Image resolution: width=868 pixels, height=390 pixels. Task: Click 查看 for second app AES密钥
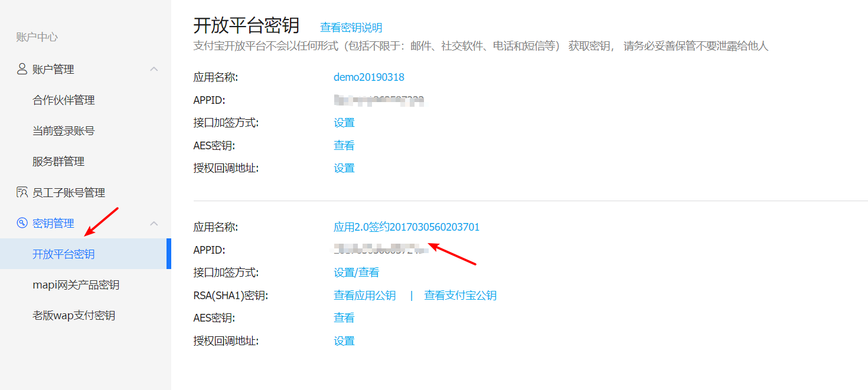[x=344, y=318]
